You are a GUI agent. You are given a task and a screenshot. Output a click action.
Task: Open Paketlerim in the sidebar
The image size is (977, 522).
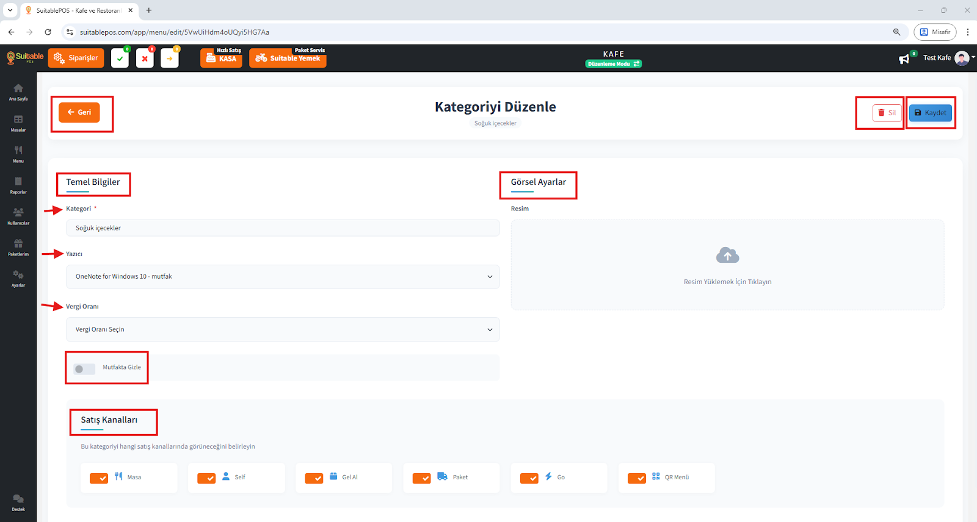point(18,248)
